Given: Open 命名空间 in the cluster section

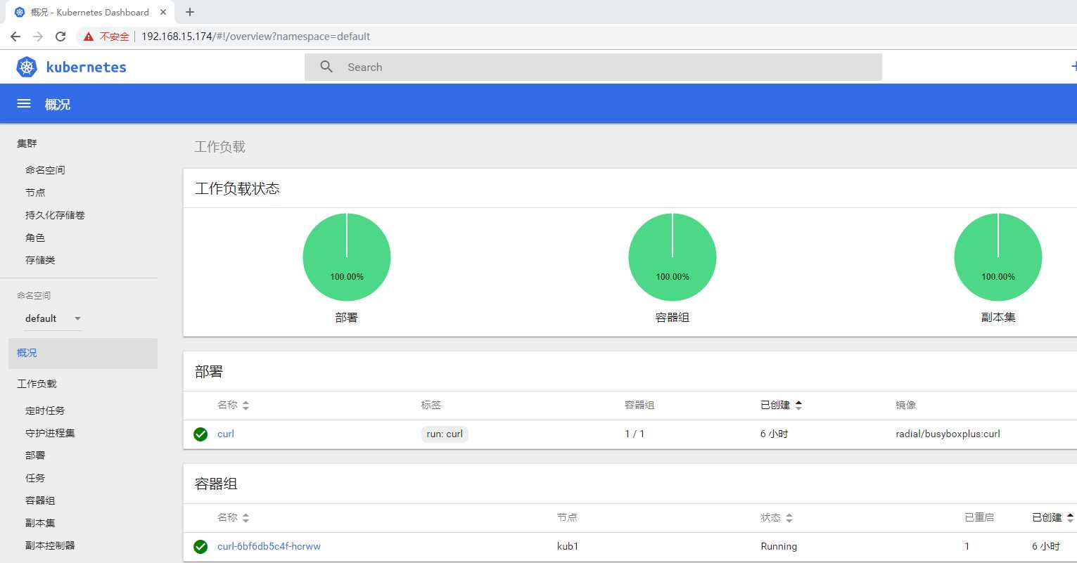Looking at the screenshot, I should click(45, 170).
